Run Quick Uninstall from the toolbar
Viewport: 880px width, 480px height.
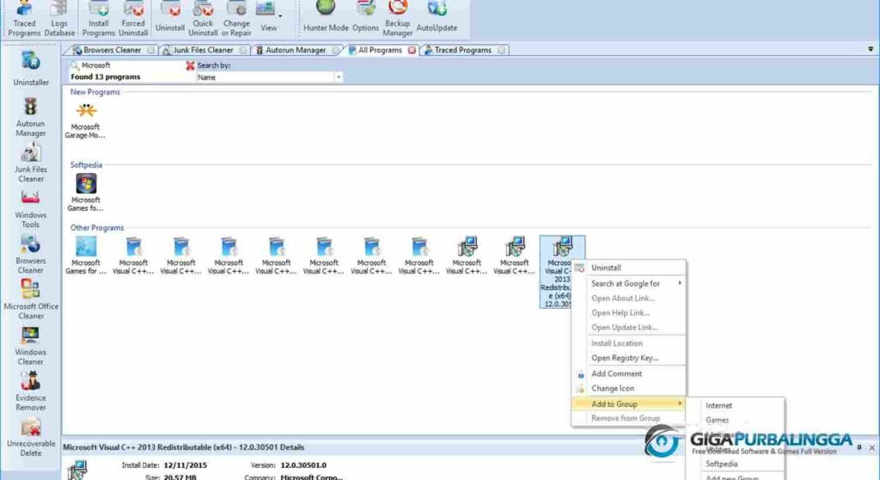click(x=203, y=19)
